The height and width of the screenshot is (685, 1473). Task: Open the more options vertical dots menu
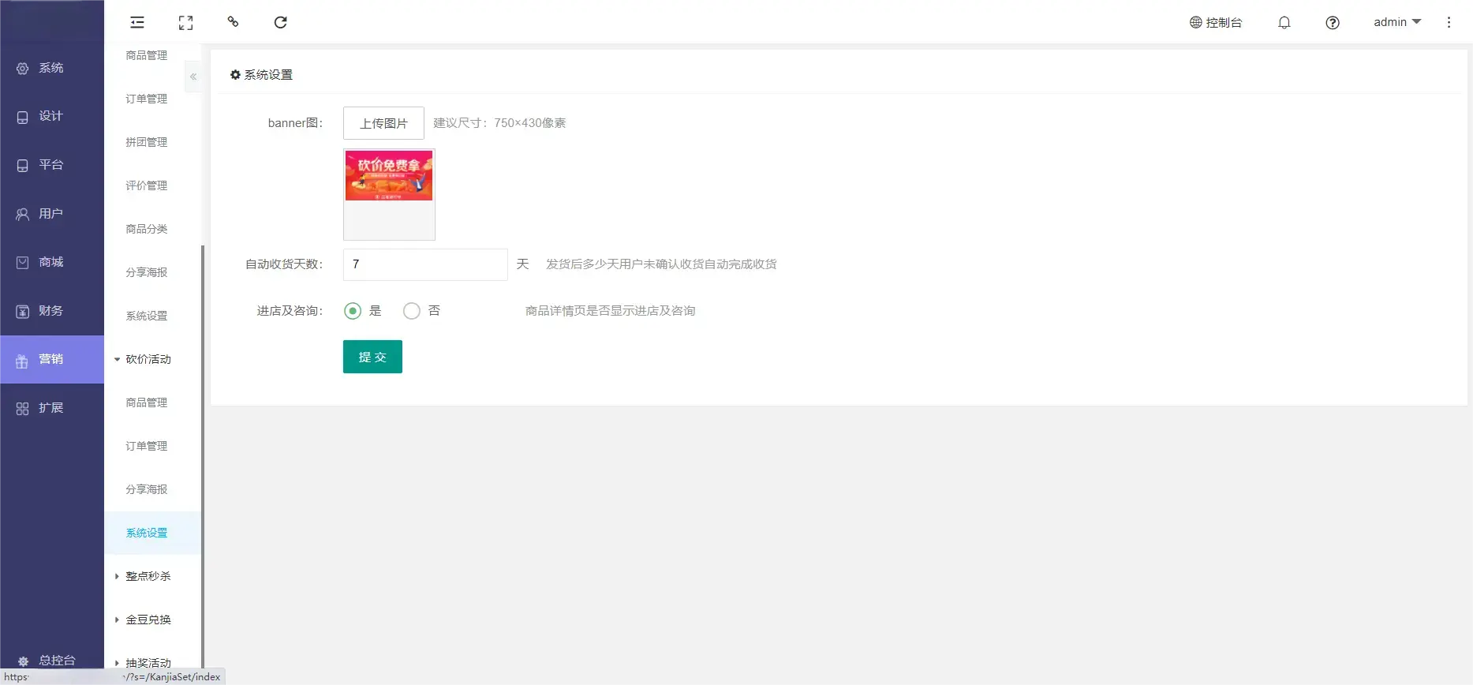pos(1449,22)
